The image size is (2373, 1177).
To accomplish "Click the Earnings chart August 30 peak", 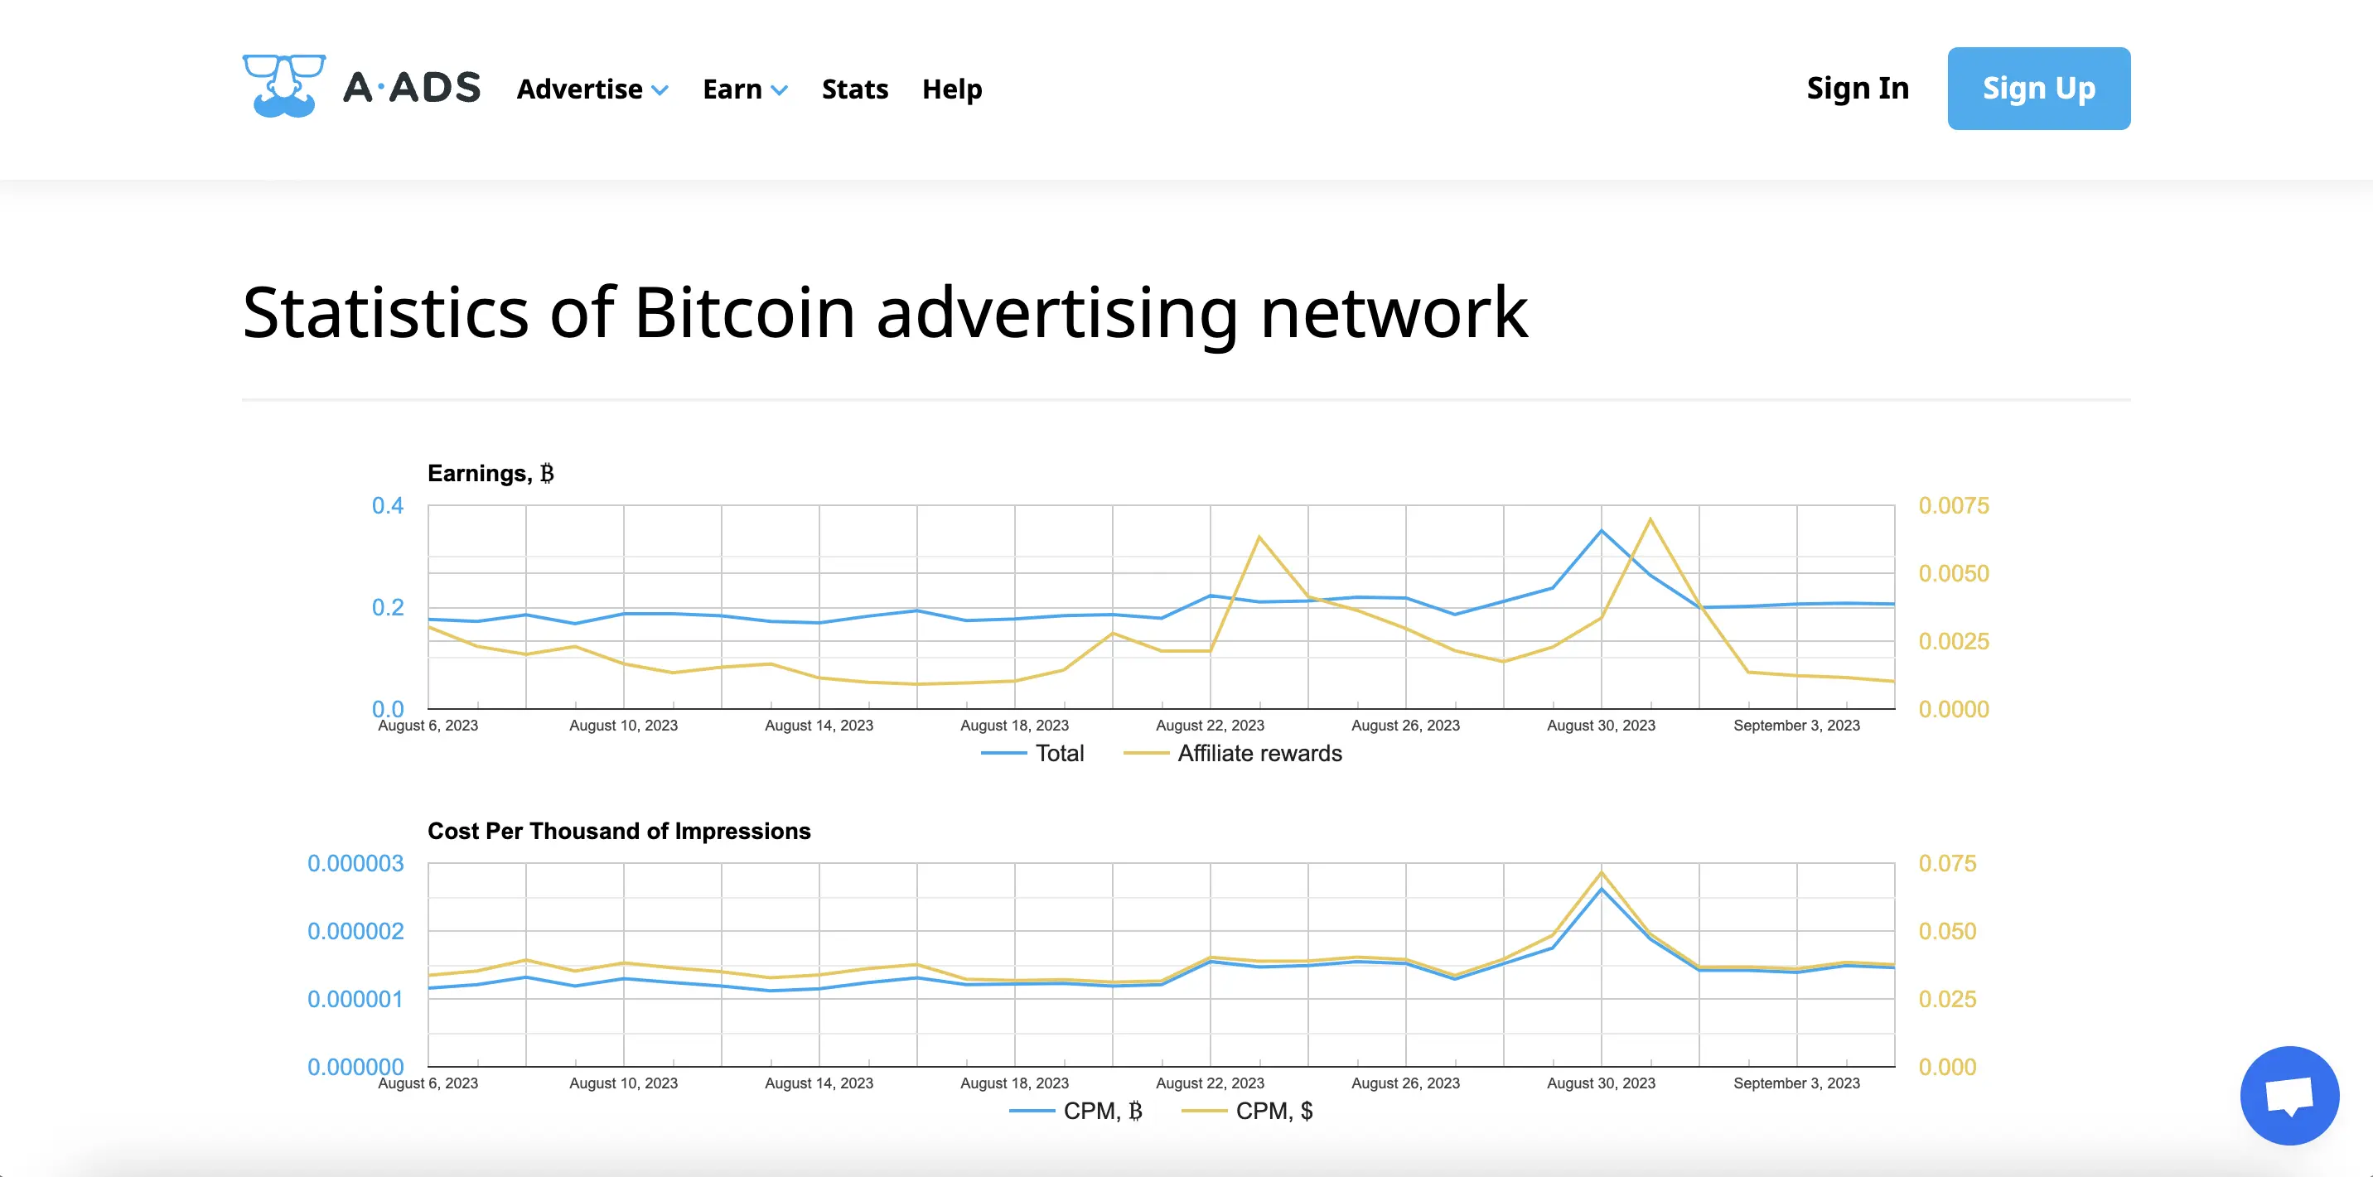I will pyautogui.click(x=1601, y=530).
